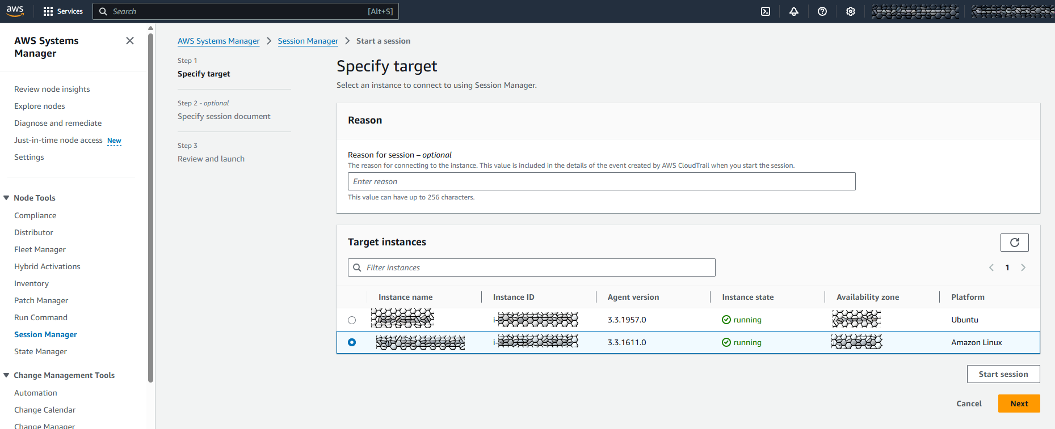
Task: Click the AWS Systems Manager breadcrumb link
Action: tap(218, 41)
